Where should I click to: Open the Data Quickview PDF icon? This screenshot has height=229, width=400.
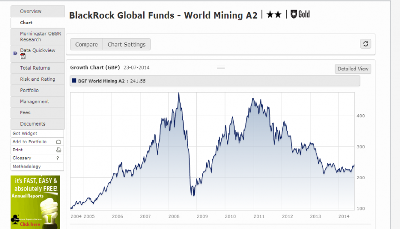tap(23, 56)
